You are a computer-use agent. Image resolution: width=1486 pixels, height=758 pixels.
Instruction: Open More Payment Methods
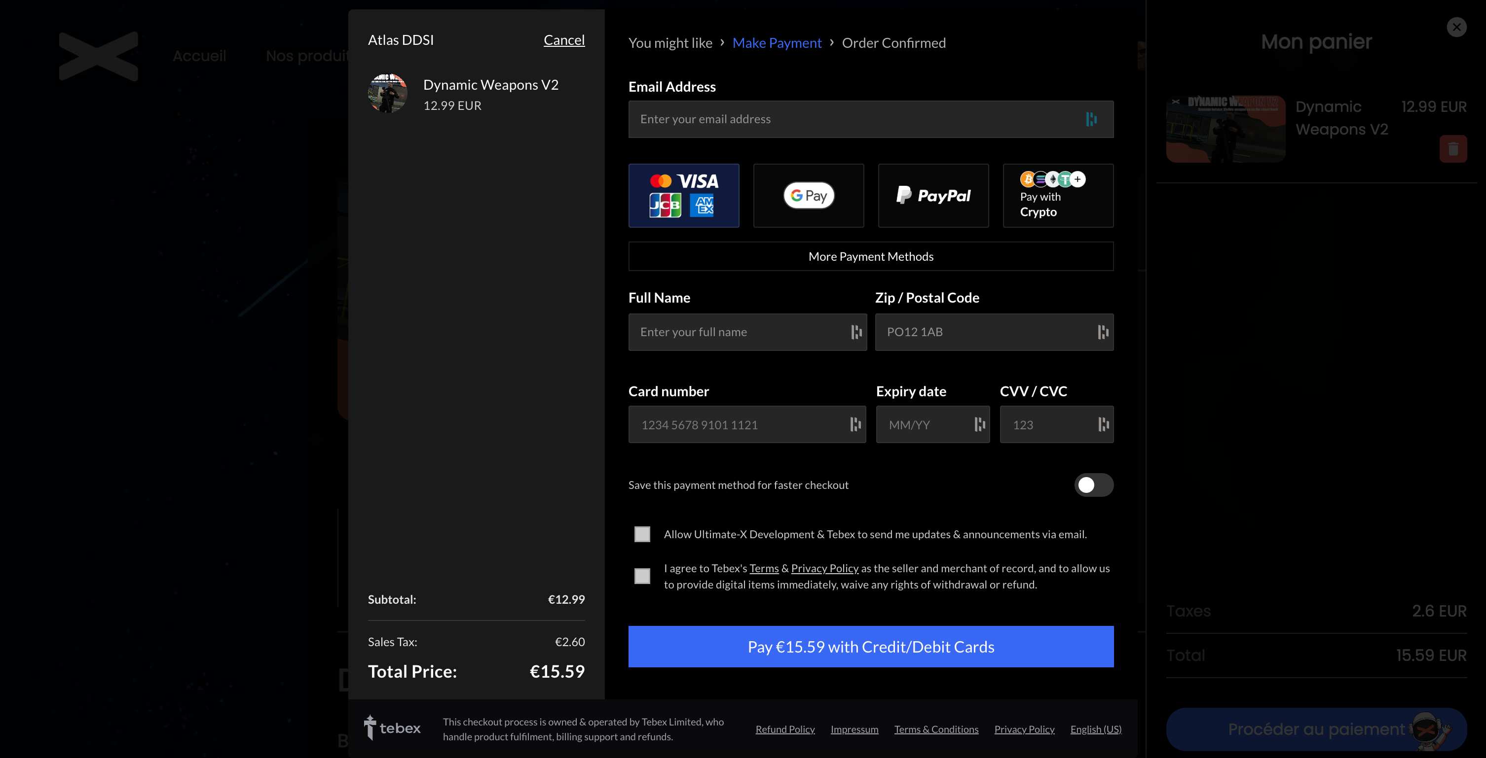pos(870,256)
